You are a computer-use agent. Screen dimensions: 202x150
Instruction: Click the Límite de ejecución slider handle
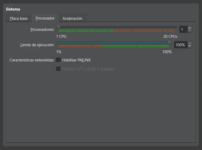click(x=170, y=42)
